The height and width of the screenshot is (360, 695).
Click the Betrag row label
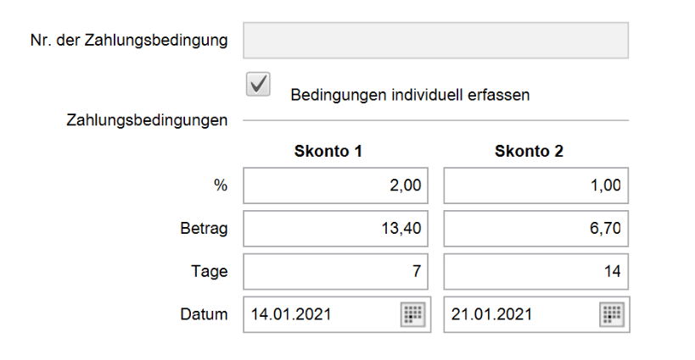(x=205, y=229)
